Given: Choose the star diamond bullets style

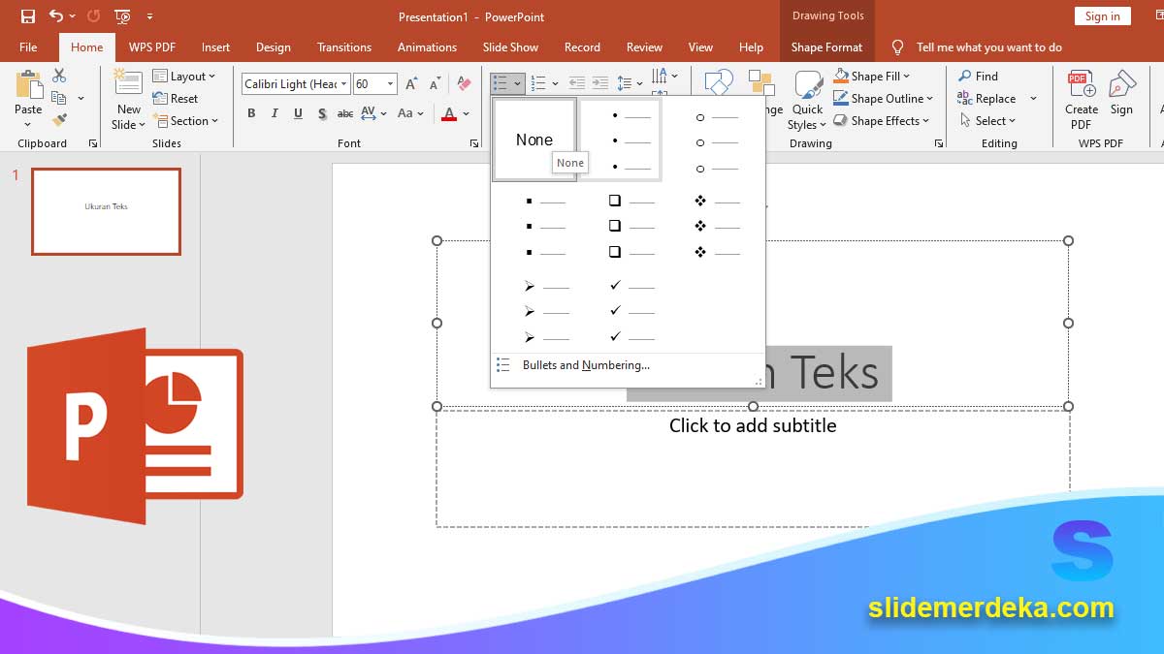Looking at the screenshot, I should 716,226.
